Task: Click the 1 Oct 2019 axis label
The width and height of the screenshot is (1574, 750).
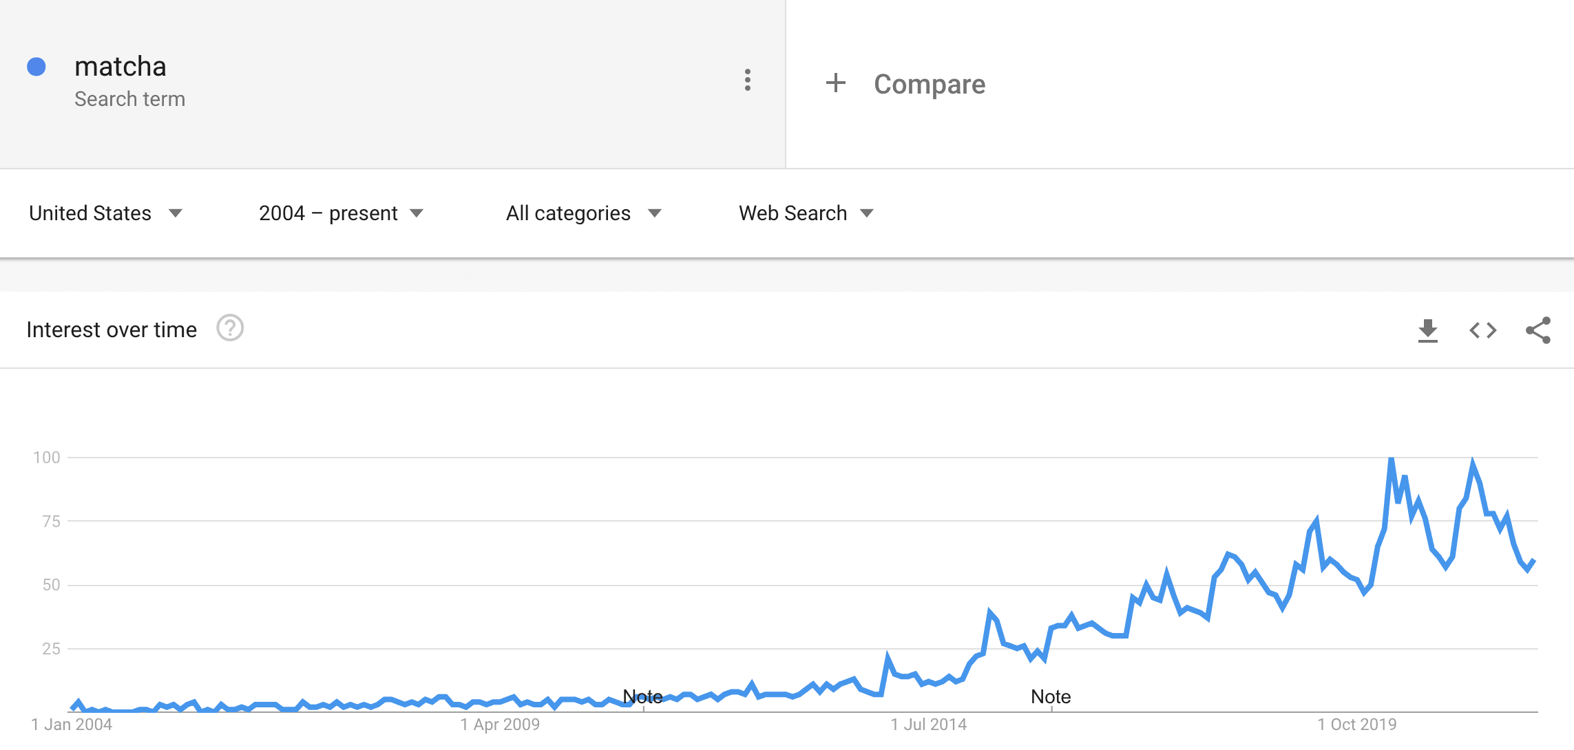Action: (x=1357, y=725)
